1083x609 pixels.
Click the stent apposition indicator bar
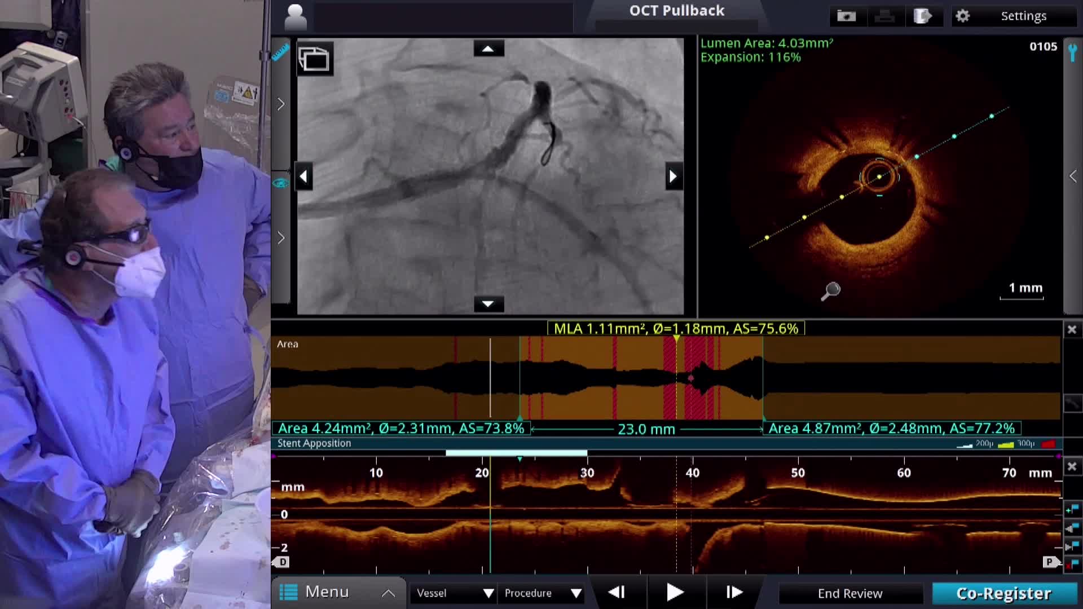[x=516, y=453]
